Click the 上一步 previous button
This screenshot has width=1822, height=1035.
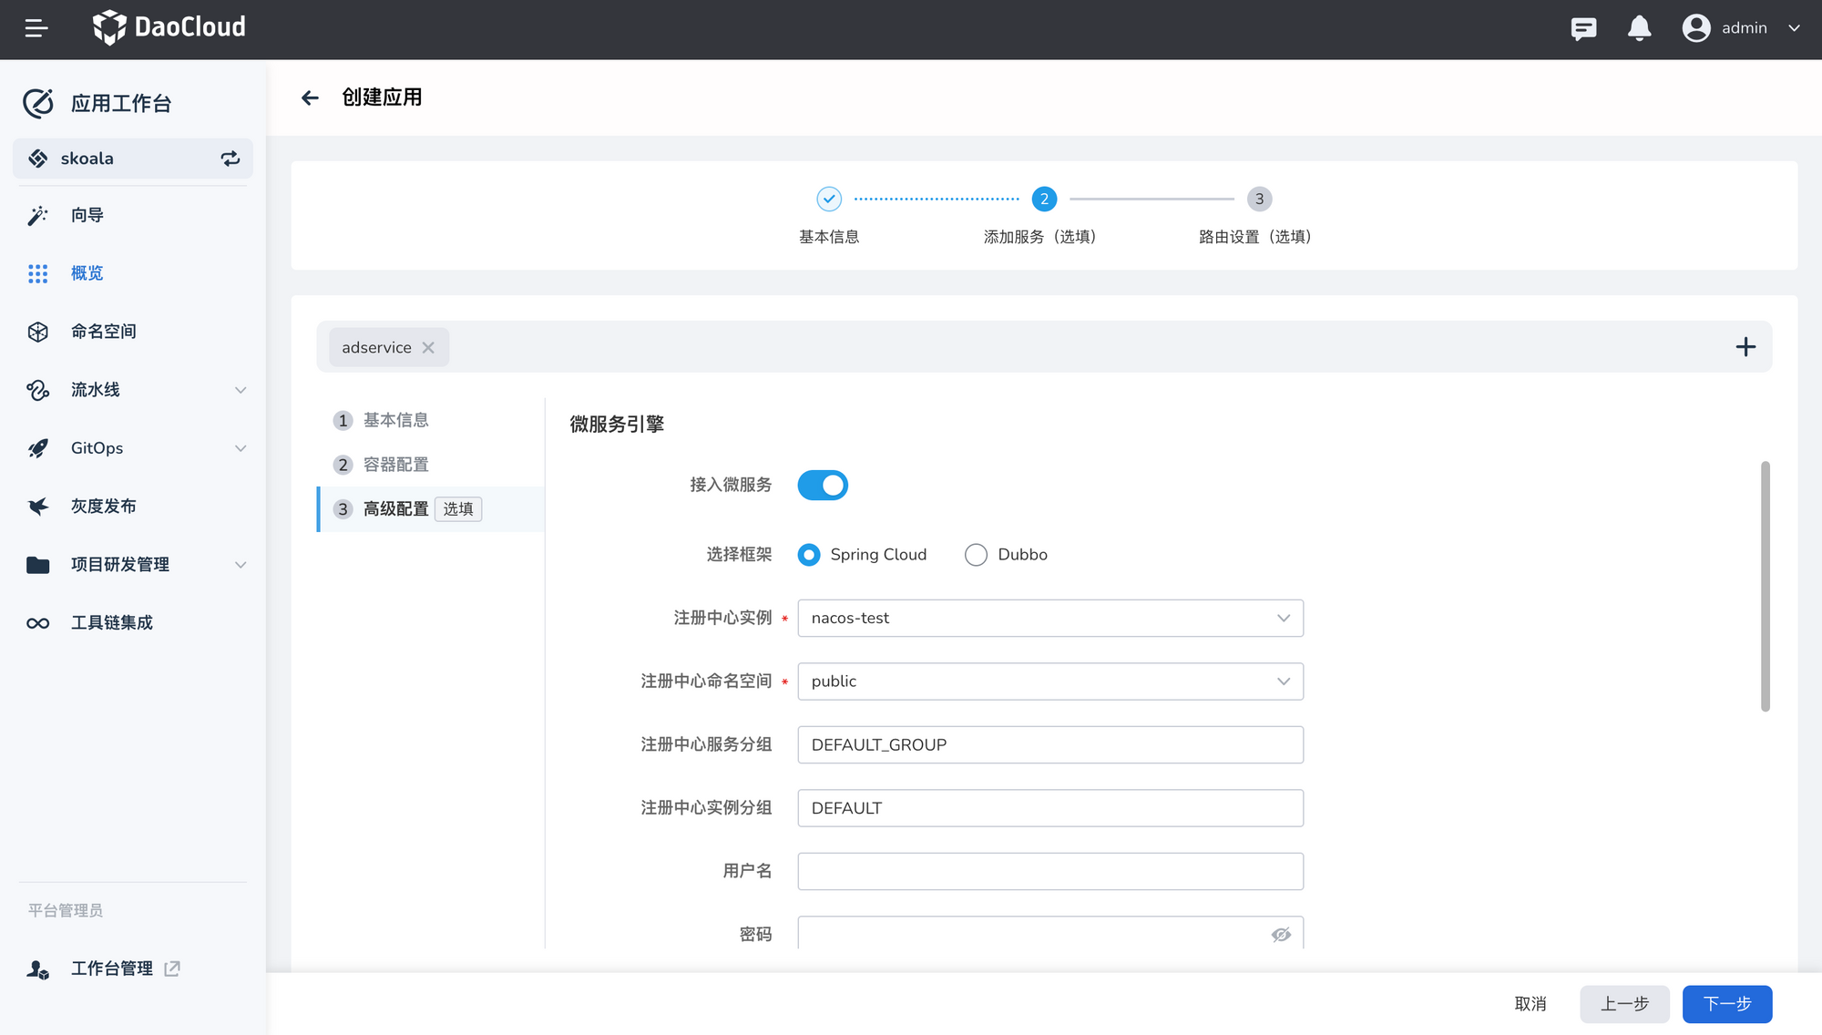point(1624,1004)
